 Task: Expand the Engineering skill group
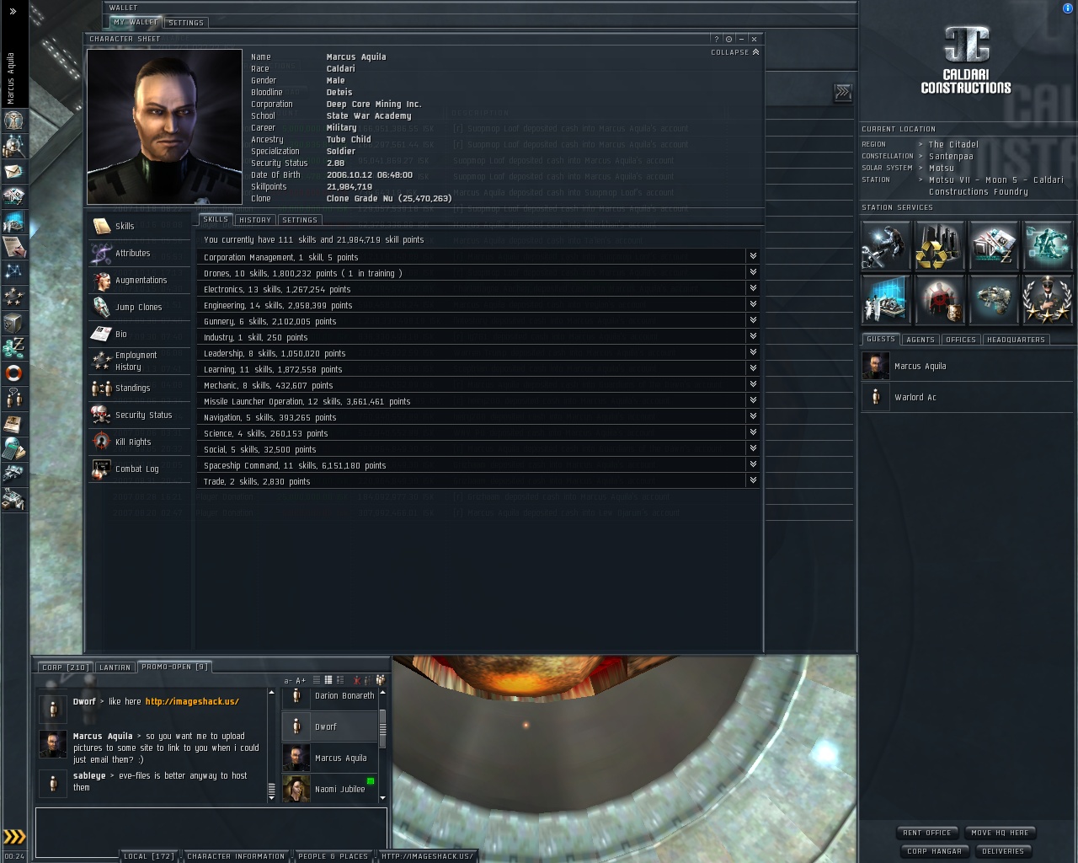tap(753, 304)
